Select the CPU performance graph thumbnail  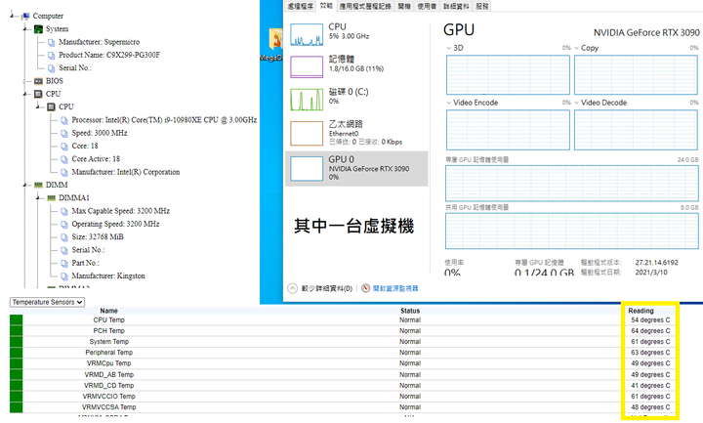point(307,34)
